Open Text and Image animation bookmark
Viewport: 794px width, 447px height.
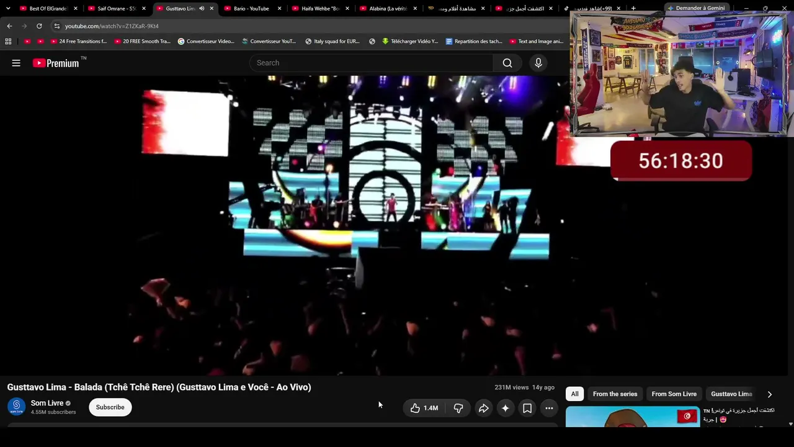[x=537, y=42]
